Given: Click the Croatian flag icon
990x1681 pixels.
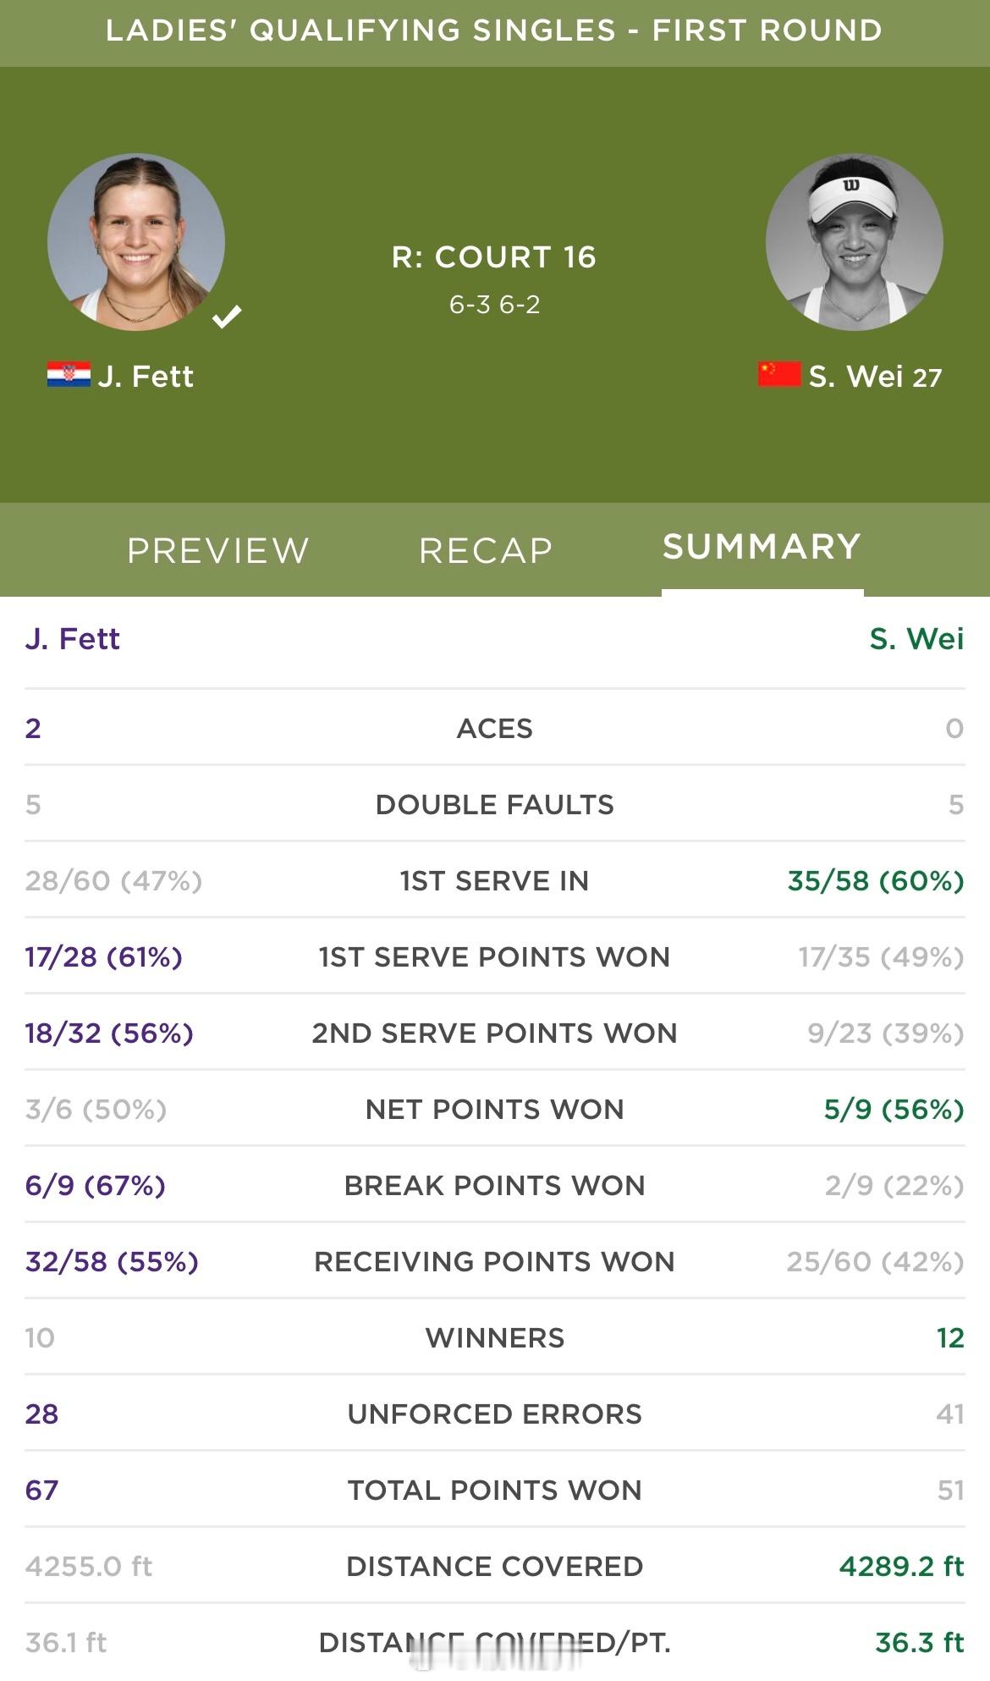Looking at the screenshot, I should coord(69,375).
